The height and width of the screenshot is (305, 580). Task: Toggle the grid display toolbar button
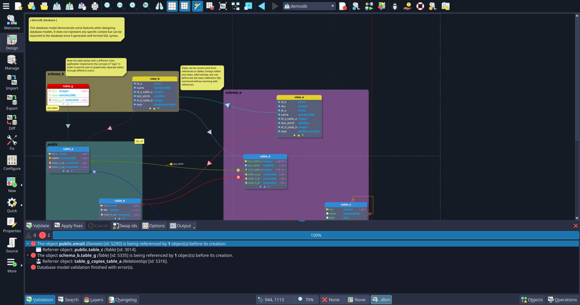click(172, 6)
